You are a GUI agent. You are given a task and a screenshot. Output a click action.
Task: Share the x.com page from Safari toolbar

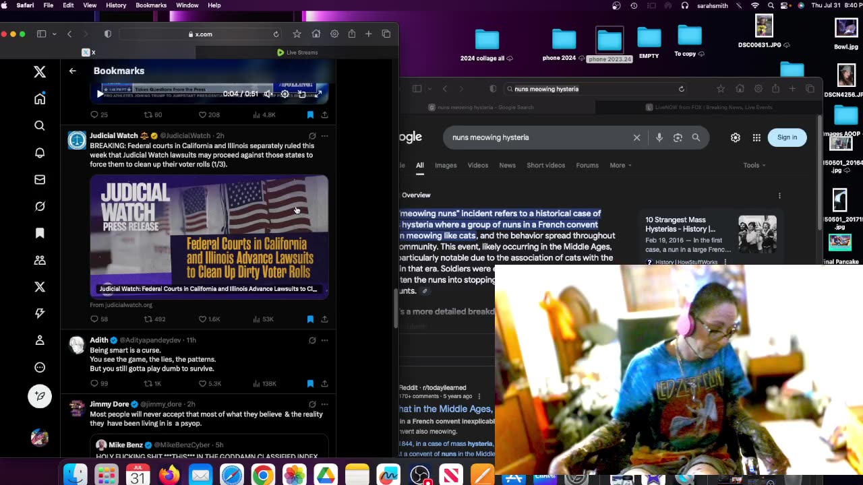pos(352,34)
